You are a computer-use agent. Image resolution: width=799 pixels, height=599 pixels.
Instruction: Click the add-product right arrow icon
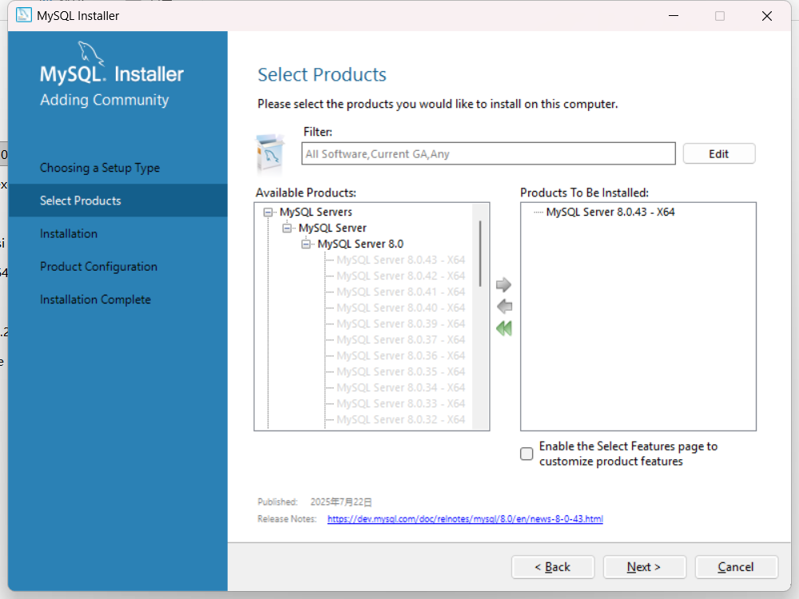[x=503, y=285]
